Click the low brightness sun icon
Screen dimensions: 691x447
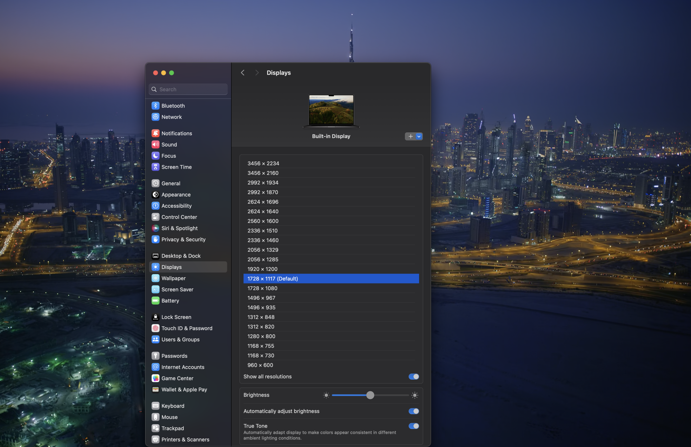(x=326, y=395)
